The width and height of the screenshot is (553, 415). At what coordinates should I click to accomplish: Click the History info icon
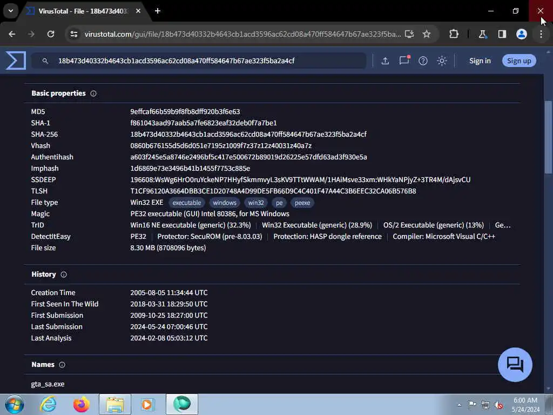64,275
